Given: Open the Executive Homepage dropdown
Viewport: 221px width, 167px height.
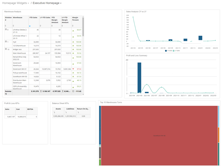Looking at the screenshot, I should click(47, 3).
